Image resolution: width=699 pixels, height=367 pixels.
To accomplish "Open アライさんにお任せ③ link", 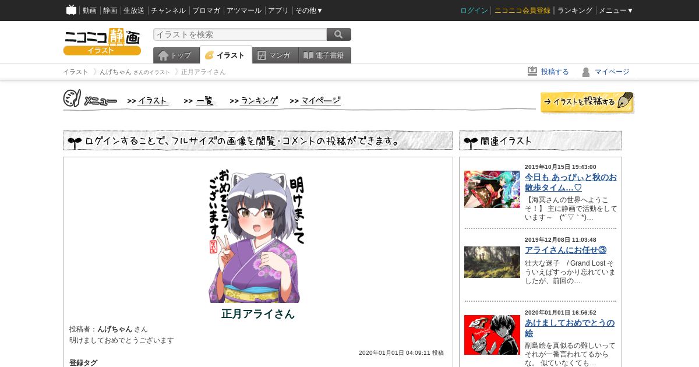I will (x=566, y=250).
